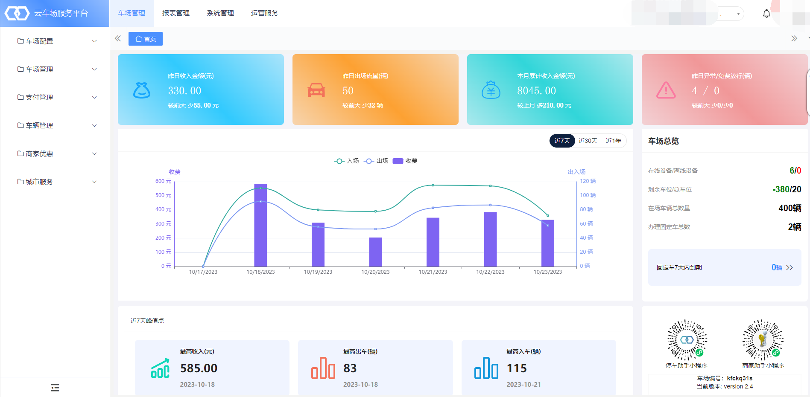Open the 停车助手小程序 QR code
The width and height of the screenshot is (810, 397).
click(687, 340)
